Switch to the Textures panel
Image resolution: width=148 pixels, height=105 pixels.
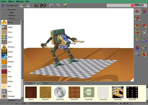(12, 18)
